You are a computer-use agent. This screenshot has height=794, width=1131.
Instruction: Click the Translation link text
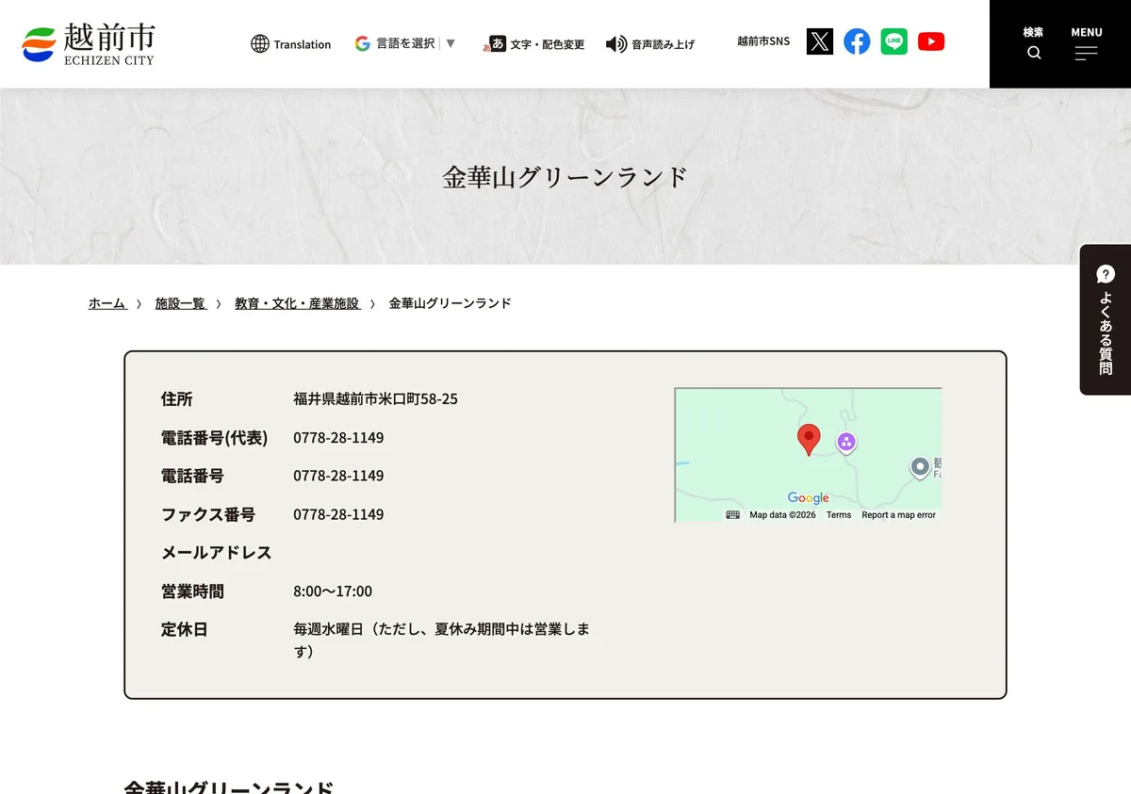(x=303, y=44)
